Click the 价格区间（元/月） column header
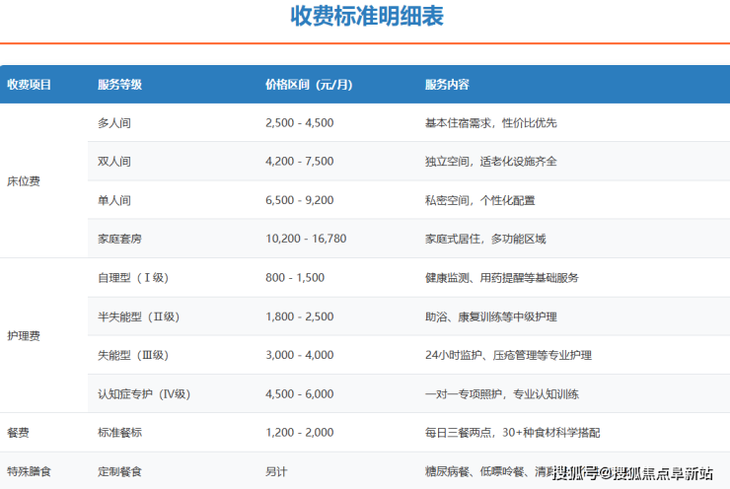730x489 pixels. 309,85
